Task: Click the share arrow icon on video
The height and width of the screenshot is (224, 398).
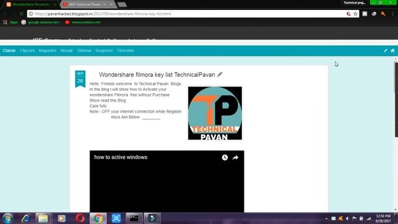Action: (235, 157)
